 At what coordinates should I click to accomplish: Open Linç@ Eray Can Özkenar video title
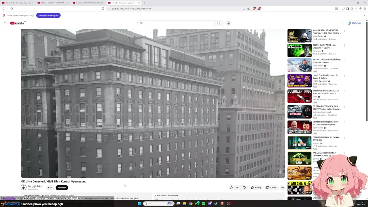click(x=325, y=76)
